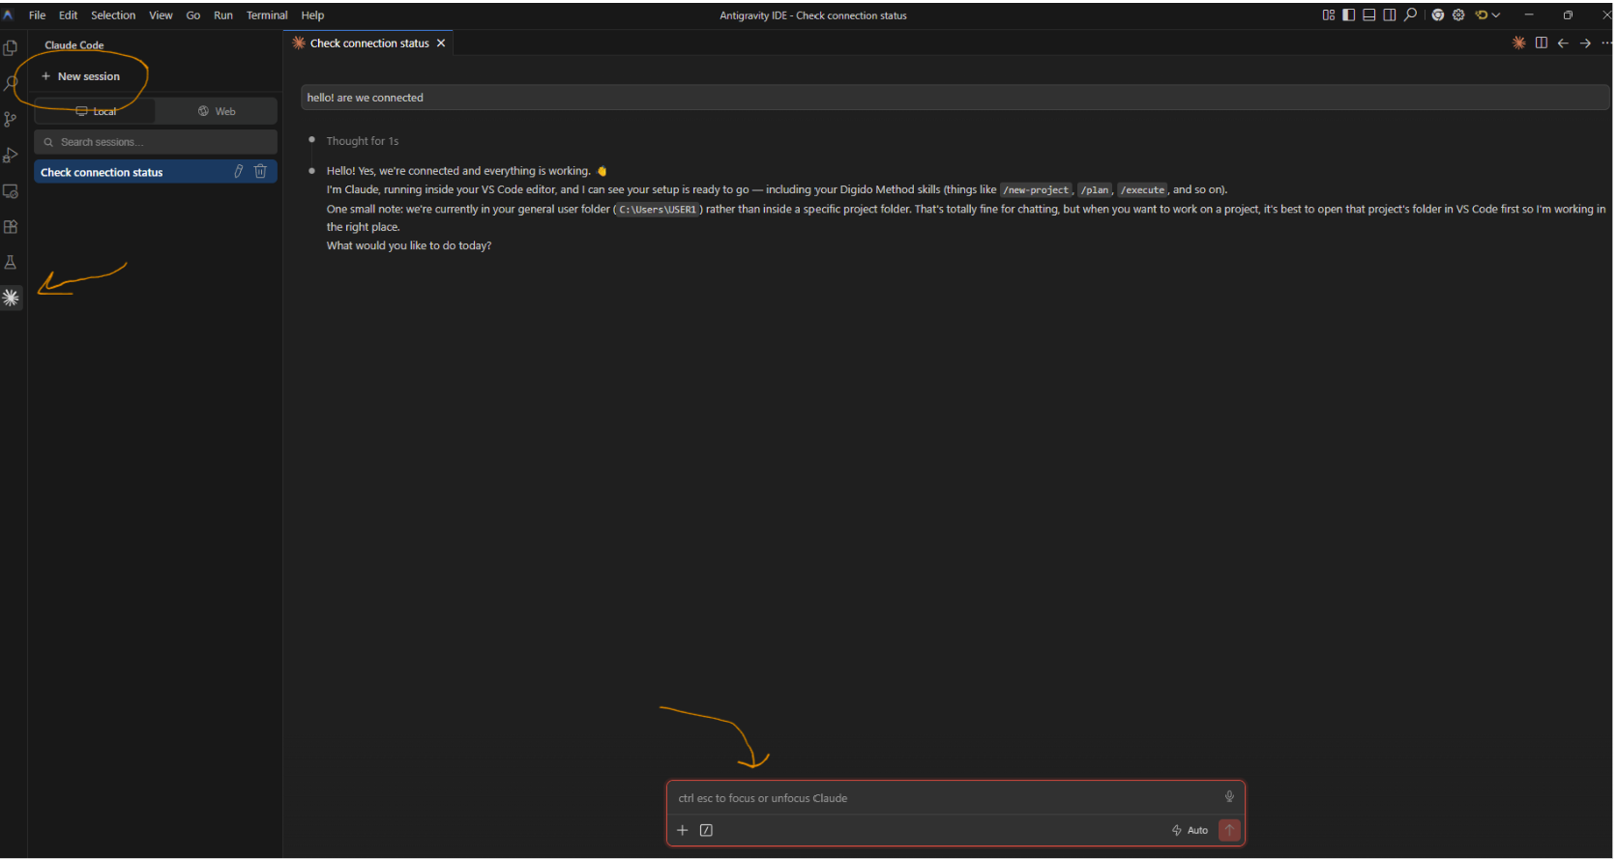1617x860 pixels.
Task: Open the dropdown chevron beside the yellow icon
Action: point(1496,14)
